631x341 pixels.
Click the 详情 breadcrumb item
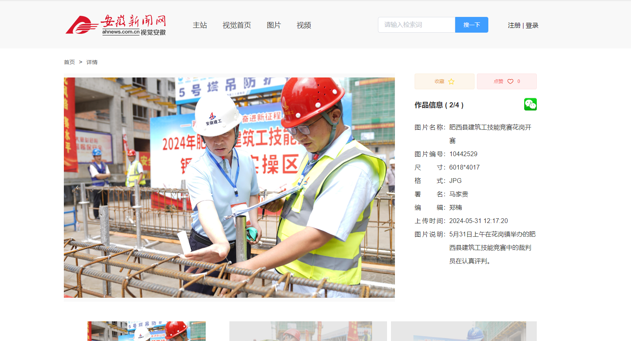point(92,62)
